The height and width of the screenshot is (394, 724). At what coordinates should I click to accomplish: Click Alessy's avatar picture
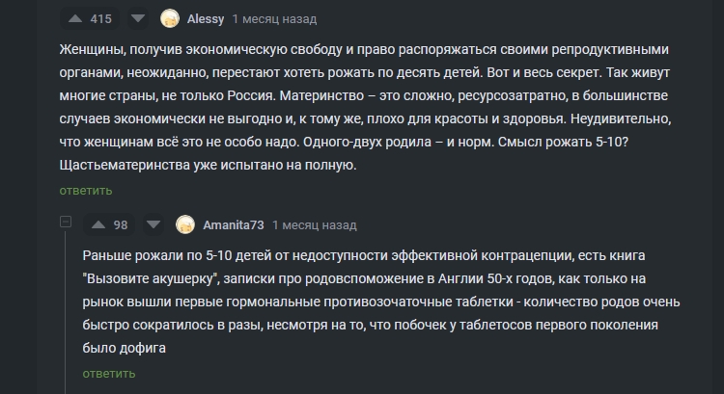(x=170, y=18)
